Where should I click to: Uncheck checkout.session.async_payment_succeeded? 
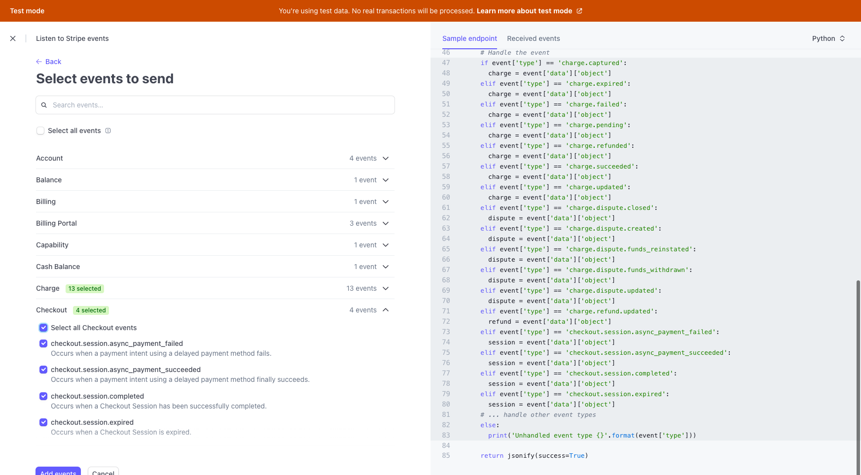click(43, 370)
